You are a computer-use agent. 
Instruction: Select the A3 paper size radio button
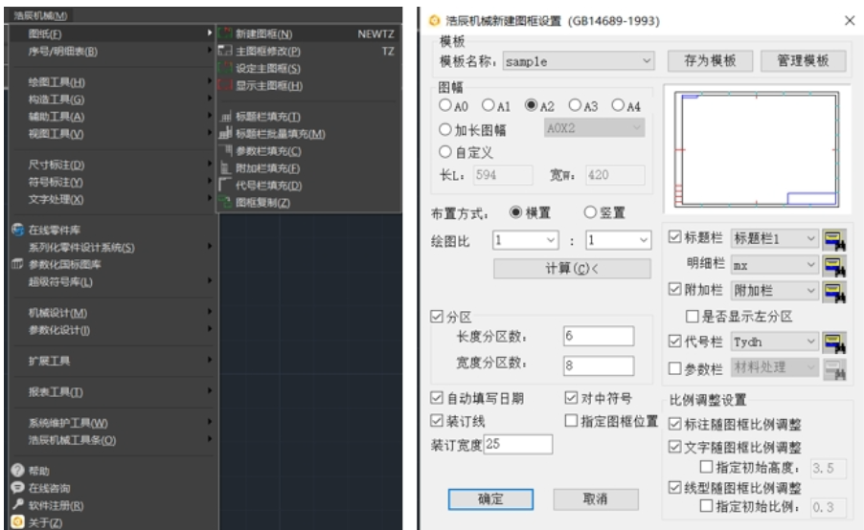575,105
